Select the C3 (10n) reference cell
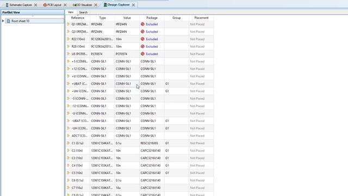 77,158
